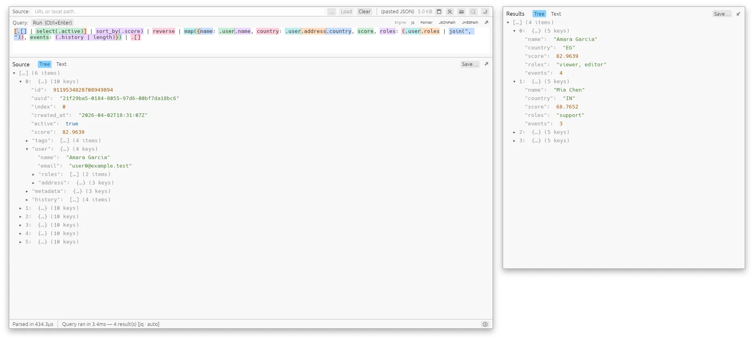The height and width of the screenshot is (340, 754).
Task: Expand the "tags" node in Source tree
Action: (27, 141)
